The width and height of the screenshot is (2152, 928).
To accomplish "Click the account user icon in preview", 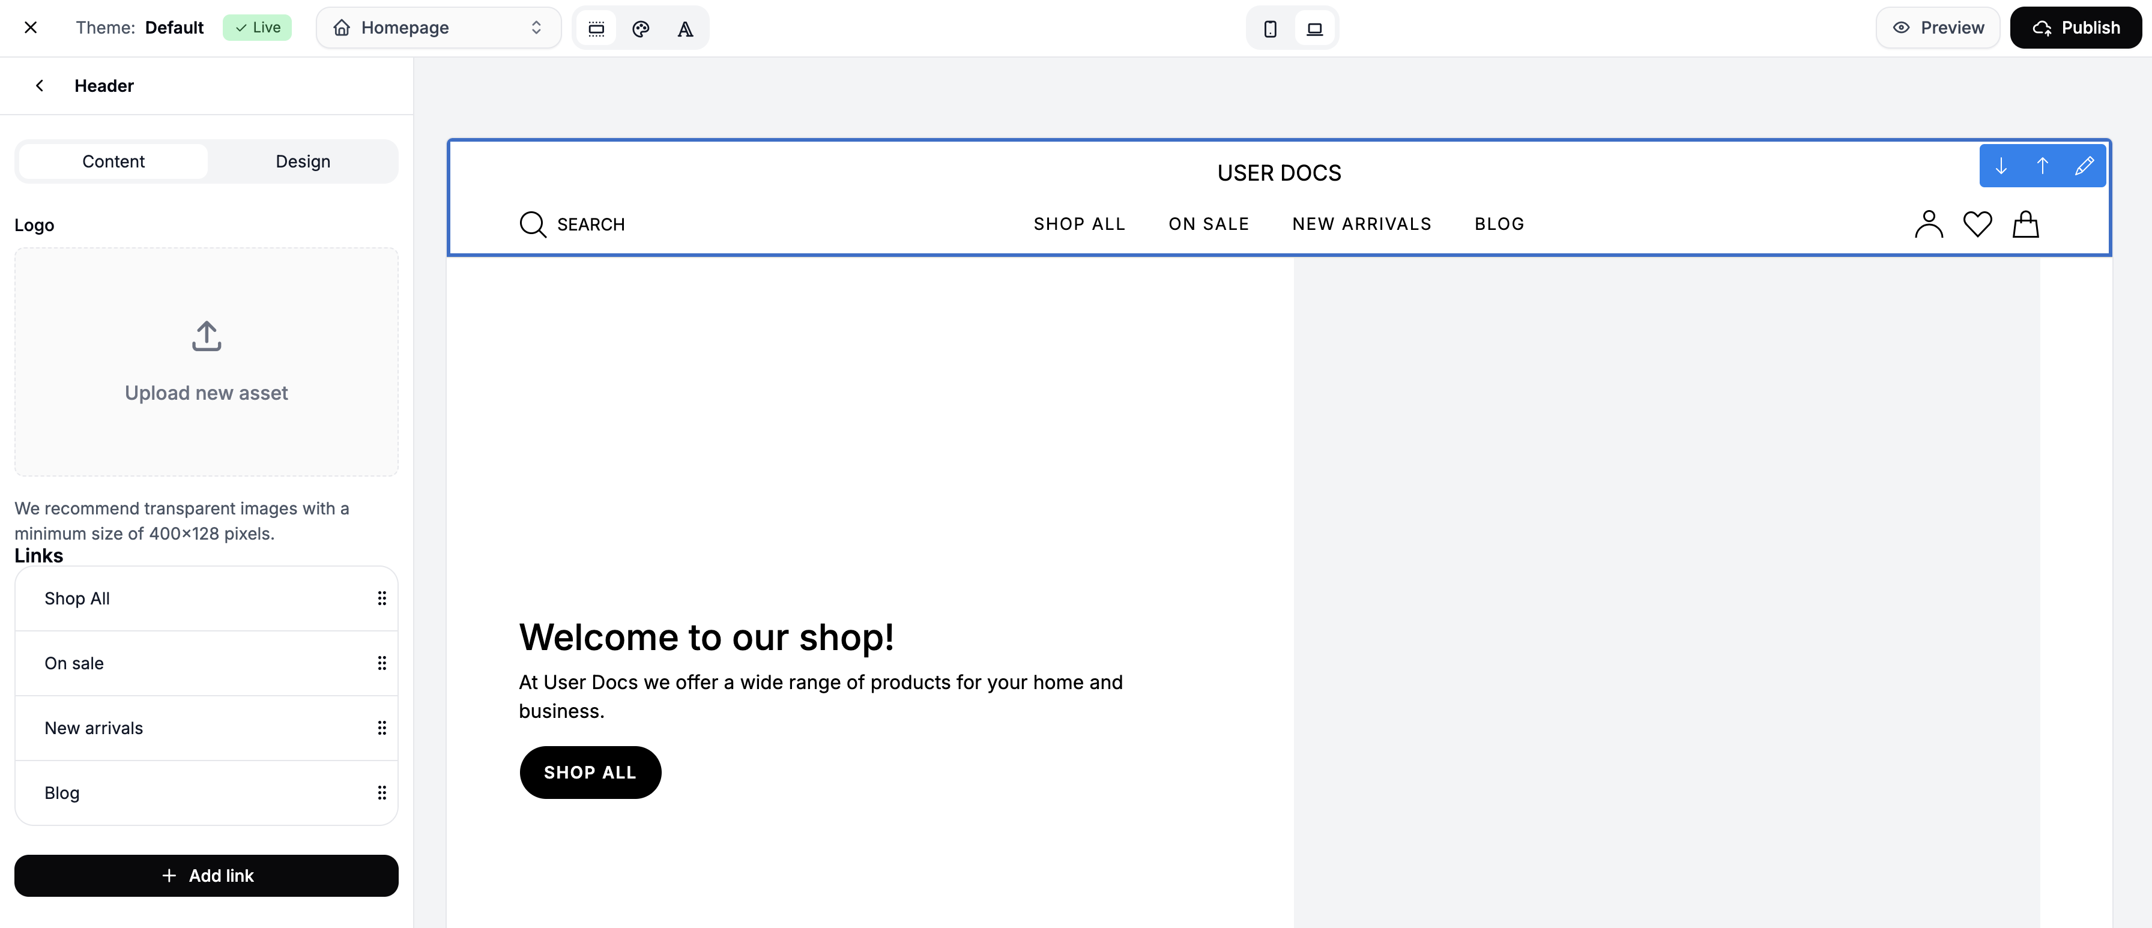I will [1929, 224].
